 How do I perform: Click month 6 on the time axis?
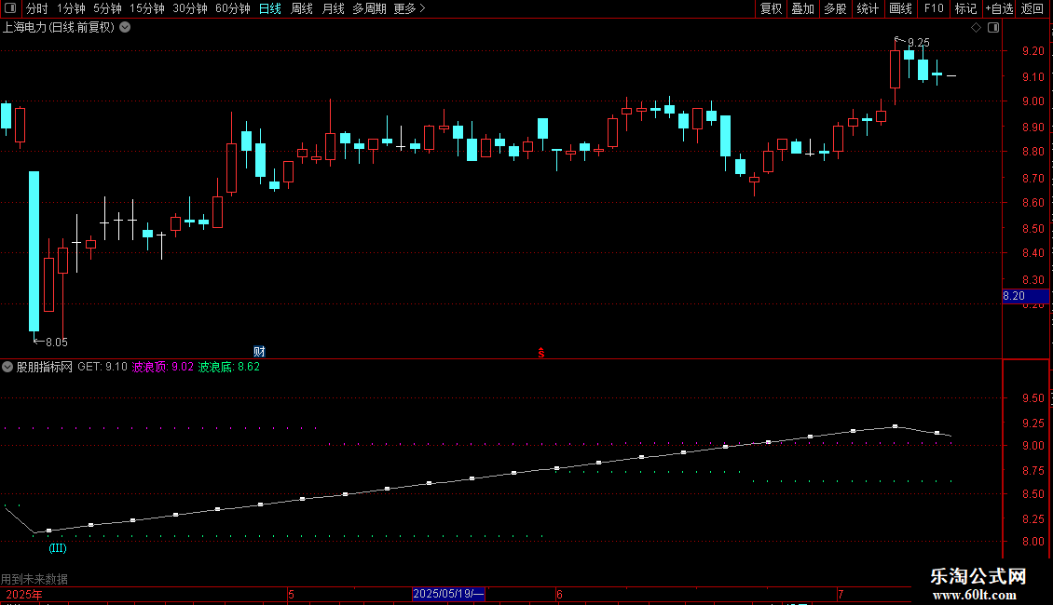(559, 594)
